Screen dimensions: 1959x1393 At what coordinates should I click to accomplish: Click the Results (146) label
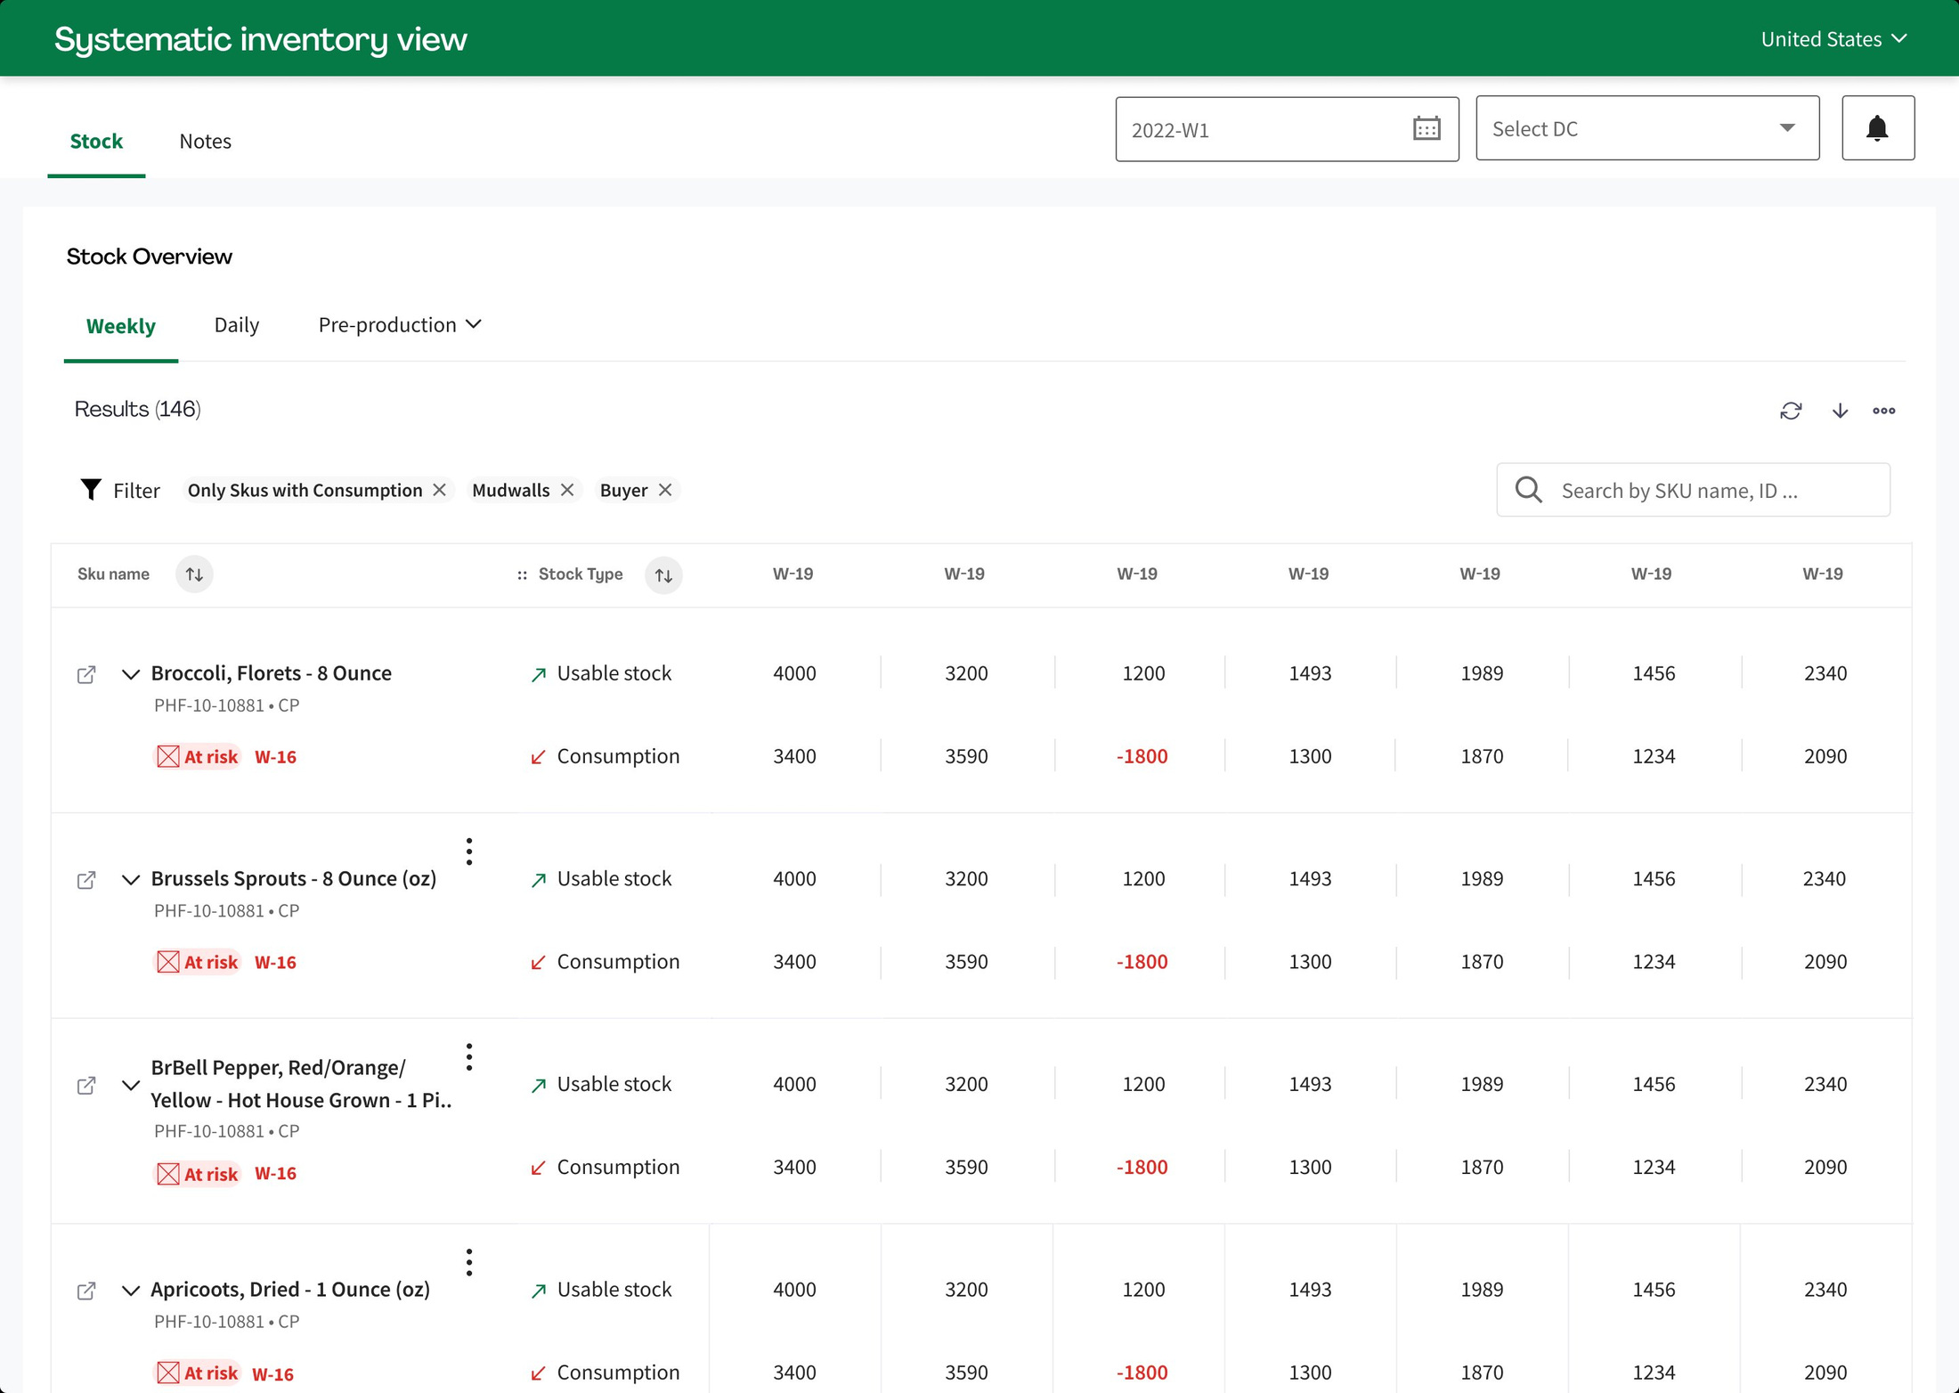[x=138, y=409]
